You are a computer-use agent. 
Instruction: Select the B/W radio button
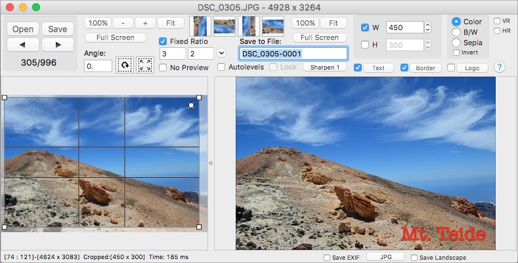point(456,32)
